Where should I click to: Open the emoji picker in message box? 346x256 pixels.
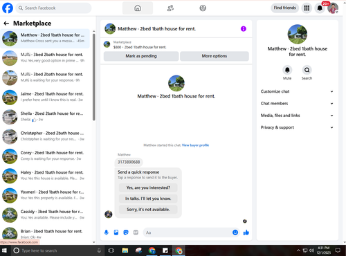235,232
